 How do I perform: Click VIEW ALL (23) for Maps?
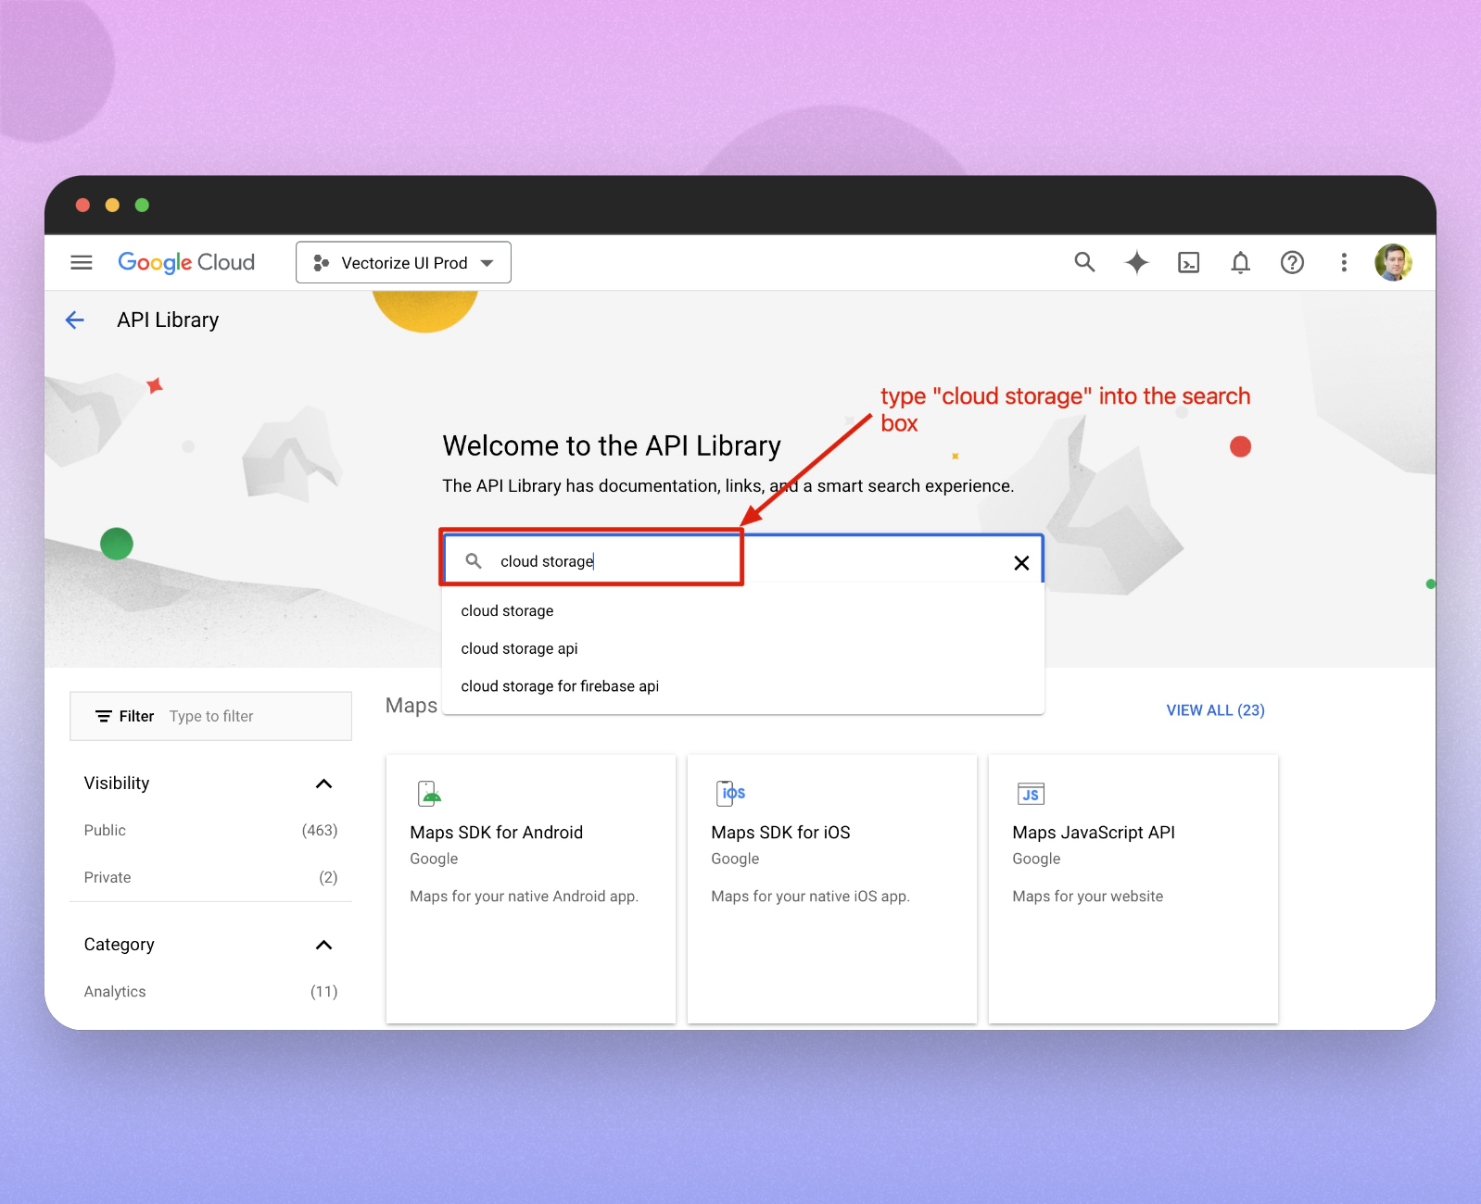tap(1215, 710)
